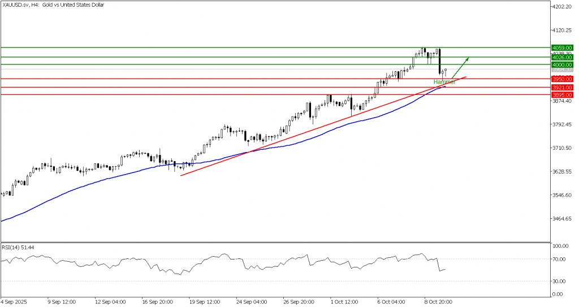Click the red 3895.00 support price label
This screenshot has width=579, height=307.
[562, 95]
